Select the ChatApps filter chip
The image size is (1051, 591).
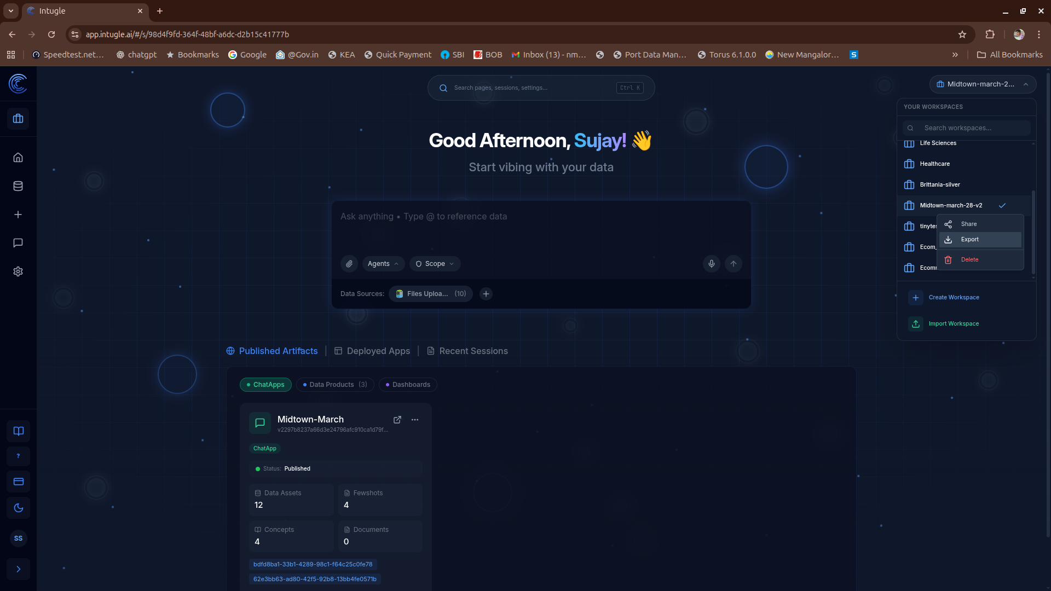tap(265, 385)
